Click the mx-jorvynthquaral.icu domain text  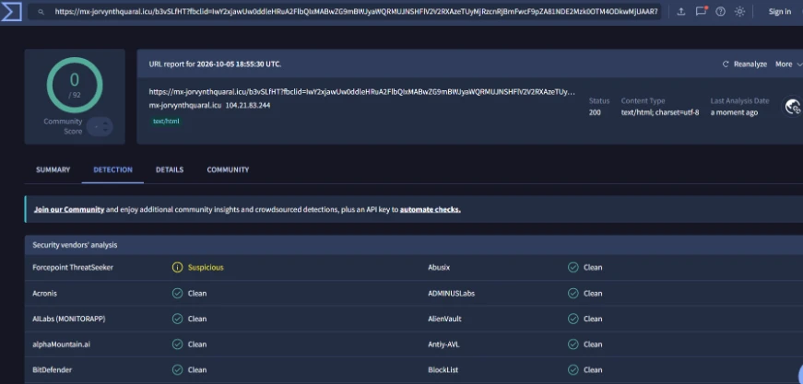tap(185, 105)
